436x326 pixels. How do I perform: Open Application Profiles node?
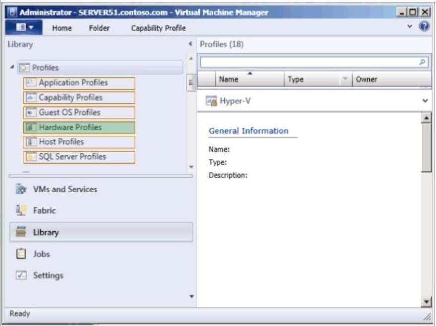[79, 83]
